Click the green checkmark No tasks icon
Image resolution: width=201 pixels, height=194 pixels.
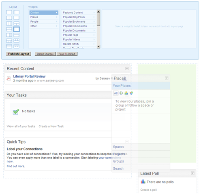click(x=16, y=112)
